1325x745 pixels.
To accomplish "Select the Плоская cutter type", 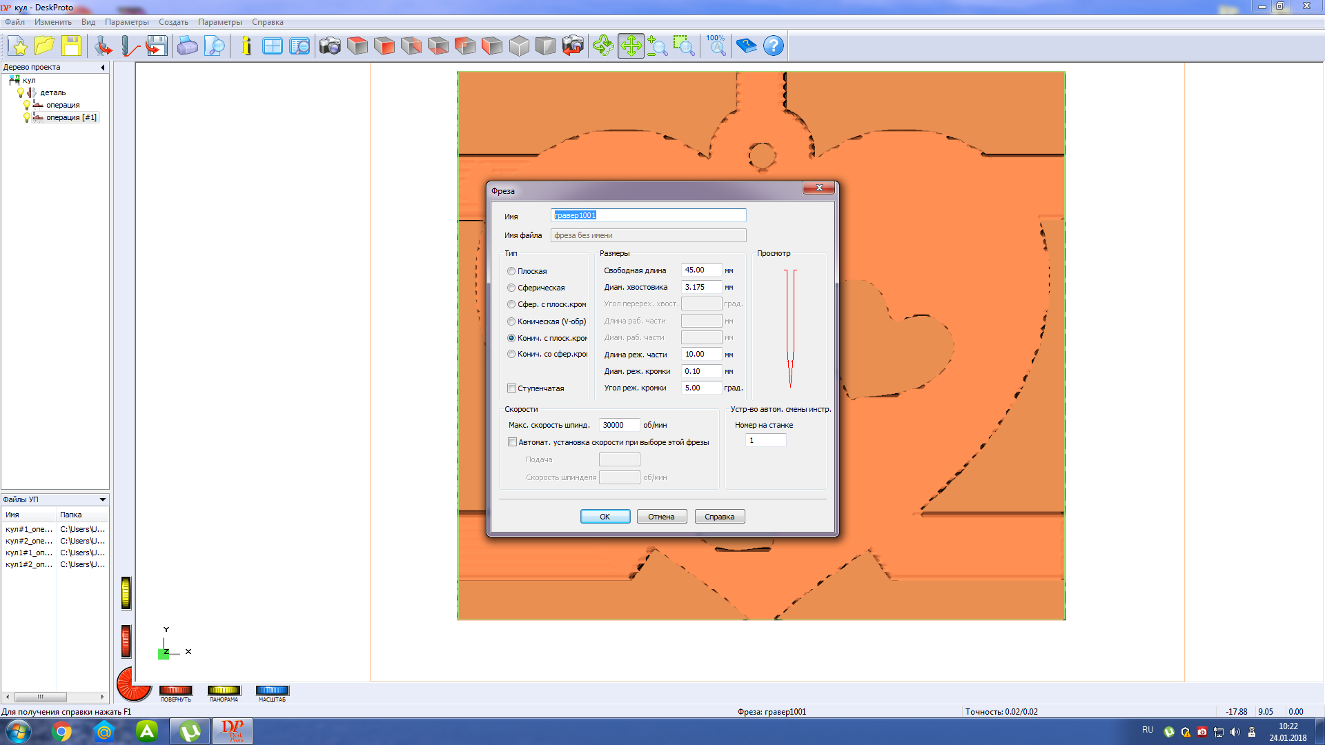I will [511, 271].
